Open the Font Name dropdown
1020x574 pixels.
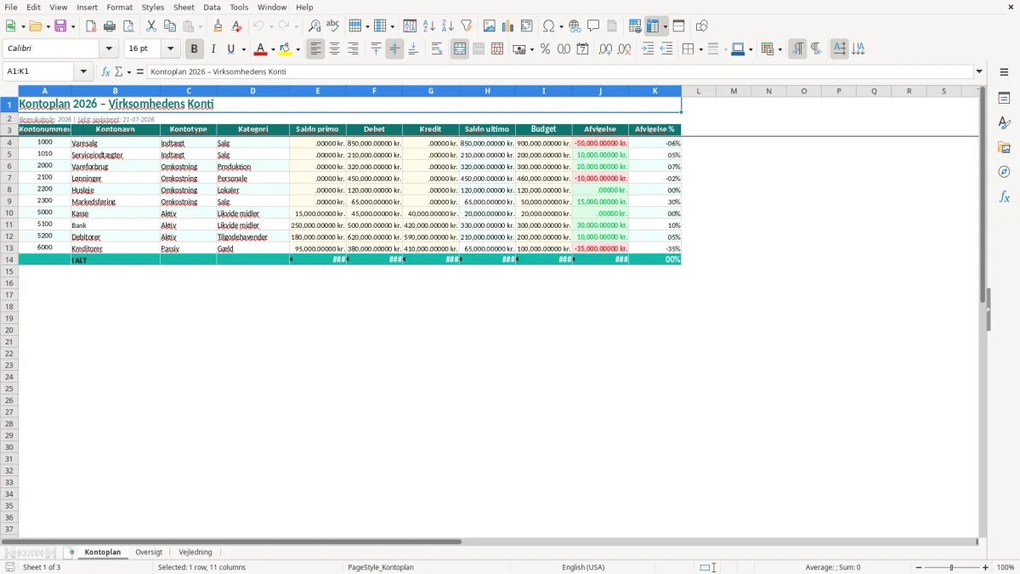click(109, 49)
